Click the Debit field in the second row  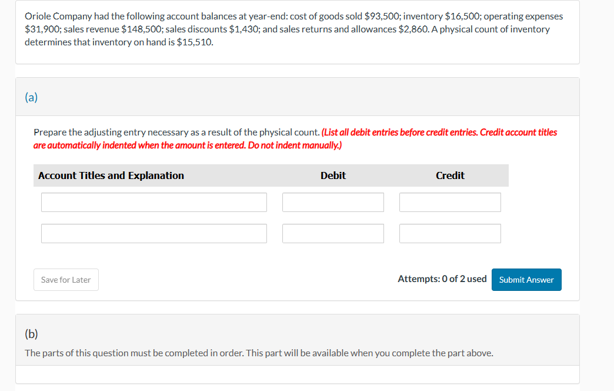pos(333,233)
